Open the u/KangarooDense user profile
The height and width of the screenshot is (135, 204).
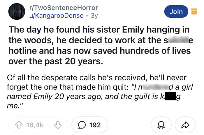pyautogui.click(x=57, y=16)
